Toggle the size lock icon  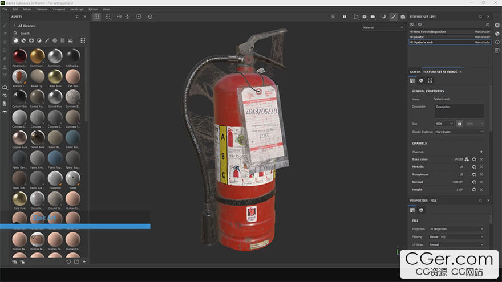(459, 123)
